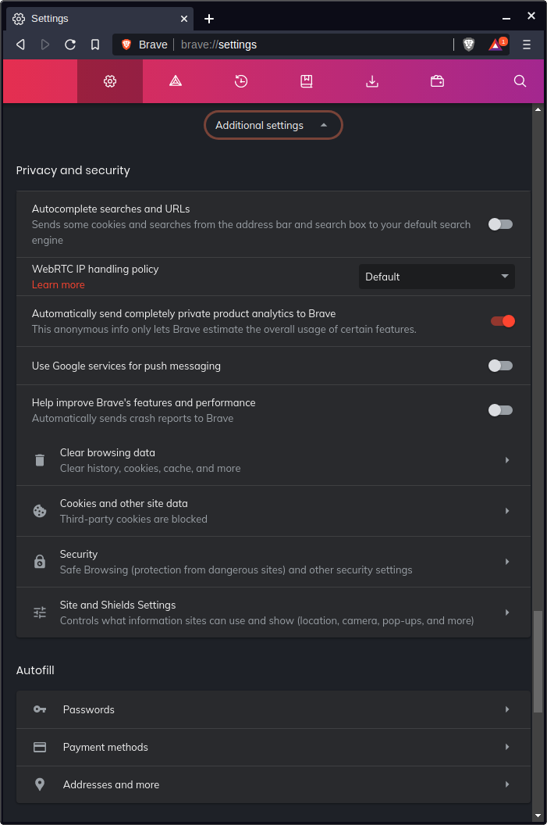Click the Brave Rewards triangle icon

point(496,45)
